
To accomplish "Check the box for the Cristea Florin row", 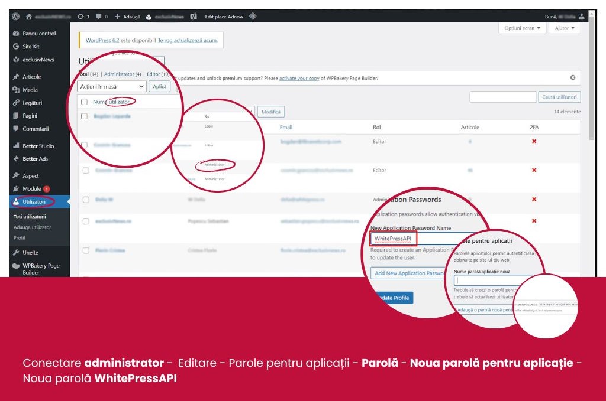I will [x=86, y=250].
